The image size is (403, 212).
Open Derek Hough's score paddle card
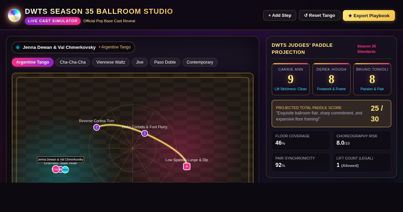(x=331, y=79)
